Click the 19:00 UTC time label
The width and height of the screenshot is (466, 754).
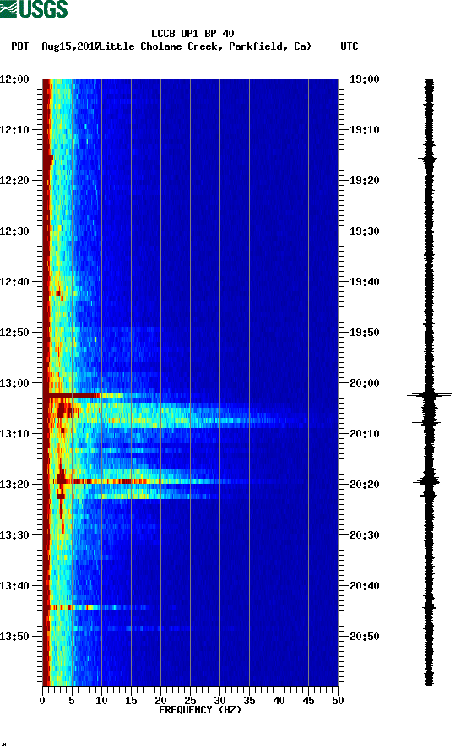pyautogui.click(x=364, y=79)
